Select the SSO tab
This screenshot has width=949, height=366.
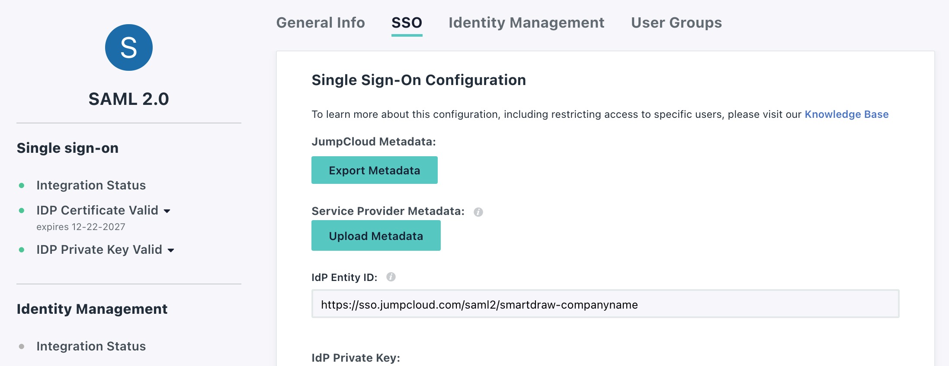407,22
